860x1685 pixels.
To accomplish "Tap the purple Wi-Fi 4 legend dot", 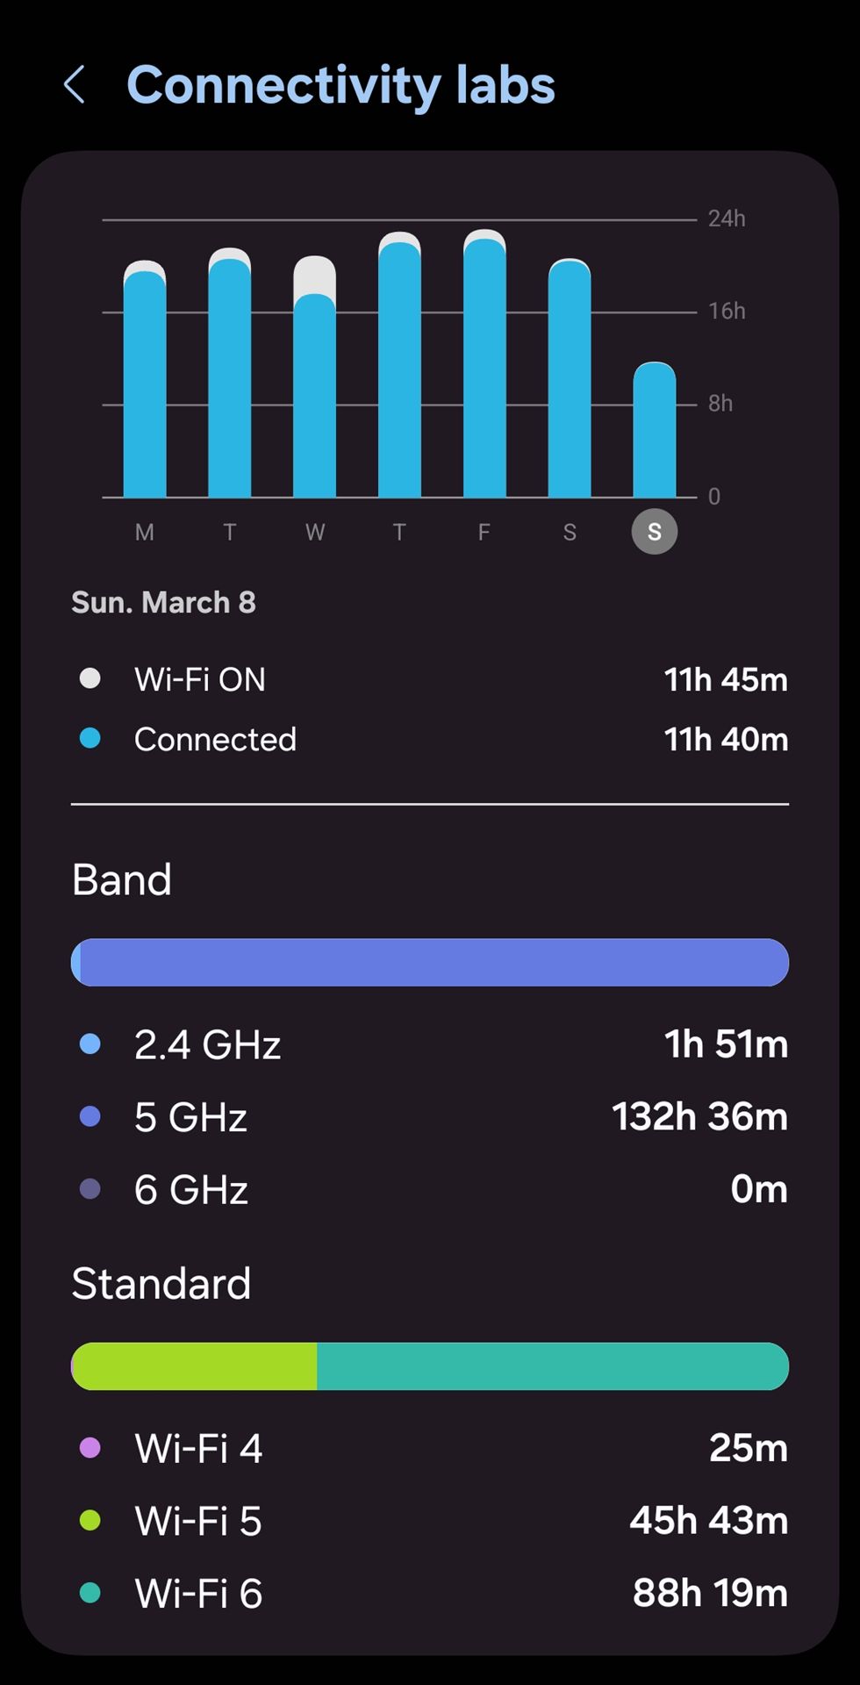I will click(90, 1448).
